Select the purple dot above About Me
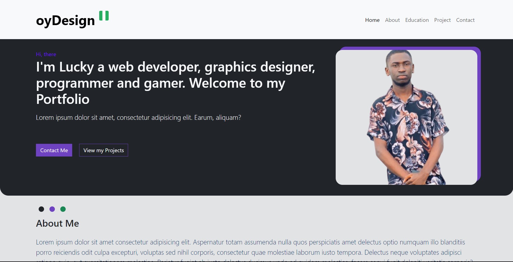 click(52, 209)
